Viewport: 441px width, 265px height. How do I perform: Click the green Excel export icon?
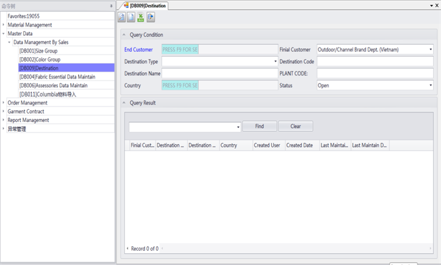point(141,18)
